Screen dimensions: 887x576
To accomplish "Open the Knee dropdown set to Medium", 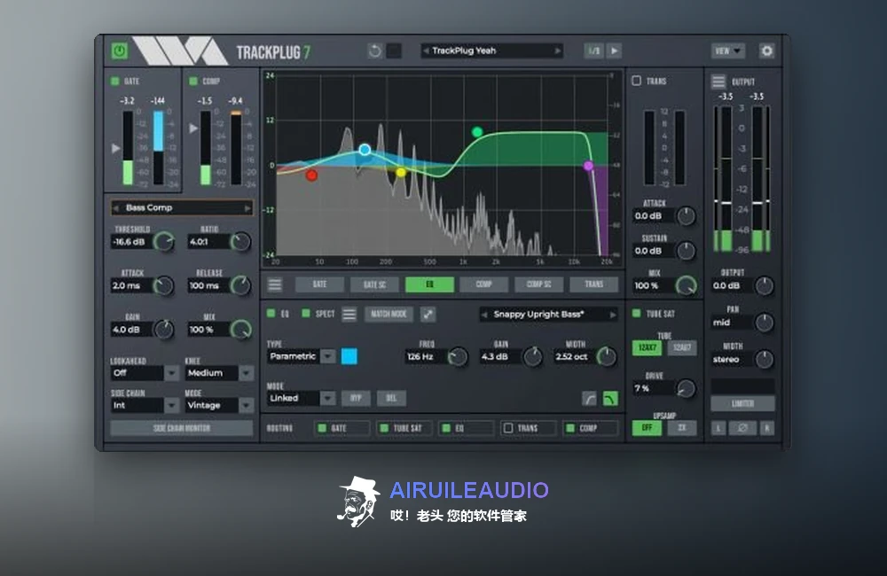I will click(219, 373).
